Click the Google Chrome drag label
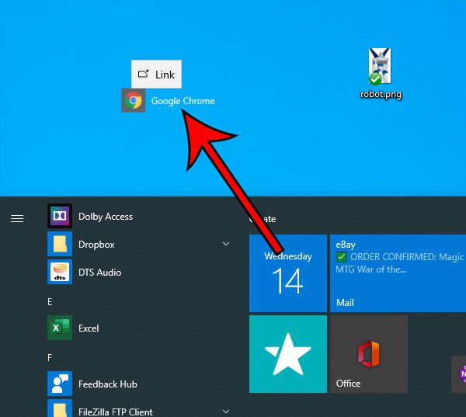Viewport: 466px width, 417px height. pos(183,101)
